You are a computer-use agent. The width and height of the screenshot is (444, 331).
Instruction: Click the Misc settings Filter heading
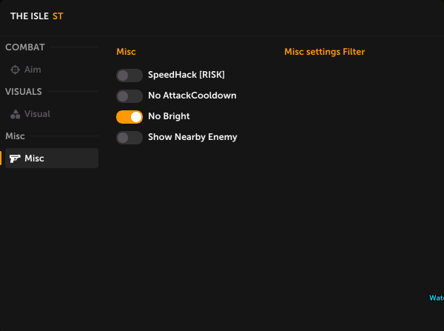pos(324,52)
